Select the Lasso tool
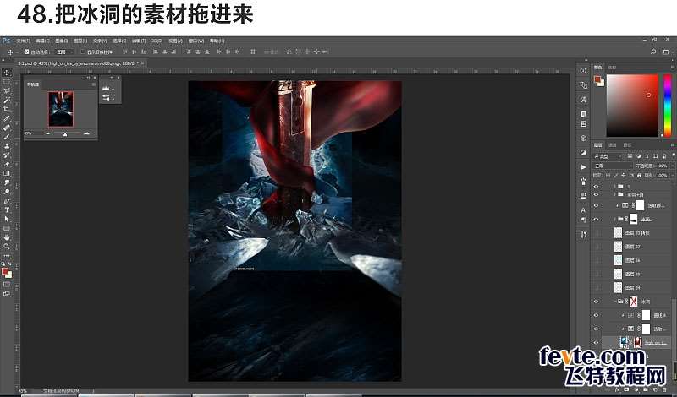Image resolution: width=677 pixels, height=397 pixels. tap(7, 90)
